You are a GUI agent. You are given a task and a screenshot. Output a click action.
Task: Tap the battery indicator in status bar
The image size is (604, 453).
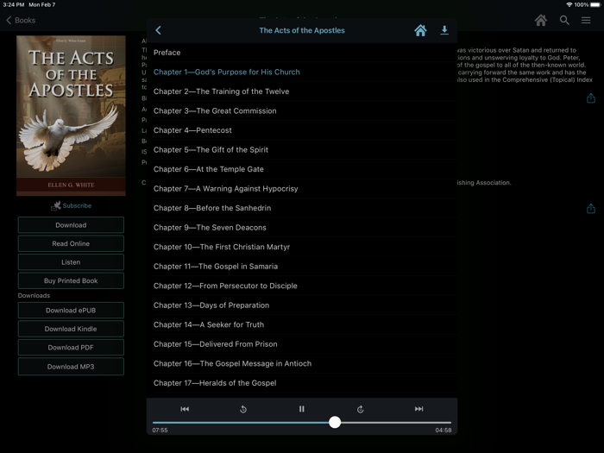coord(595,4)
